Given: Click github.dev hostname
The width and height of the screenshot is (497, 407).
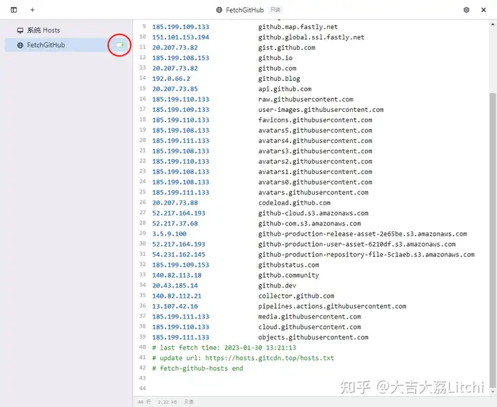Looking at the screenshot, I should (277, 285).
